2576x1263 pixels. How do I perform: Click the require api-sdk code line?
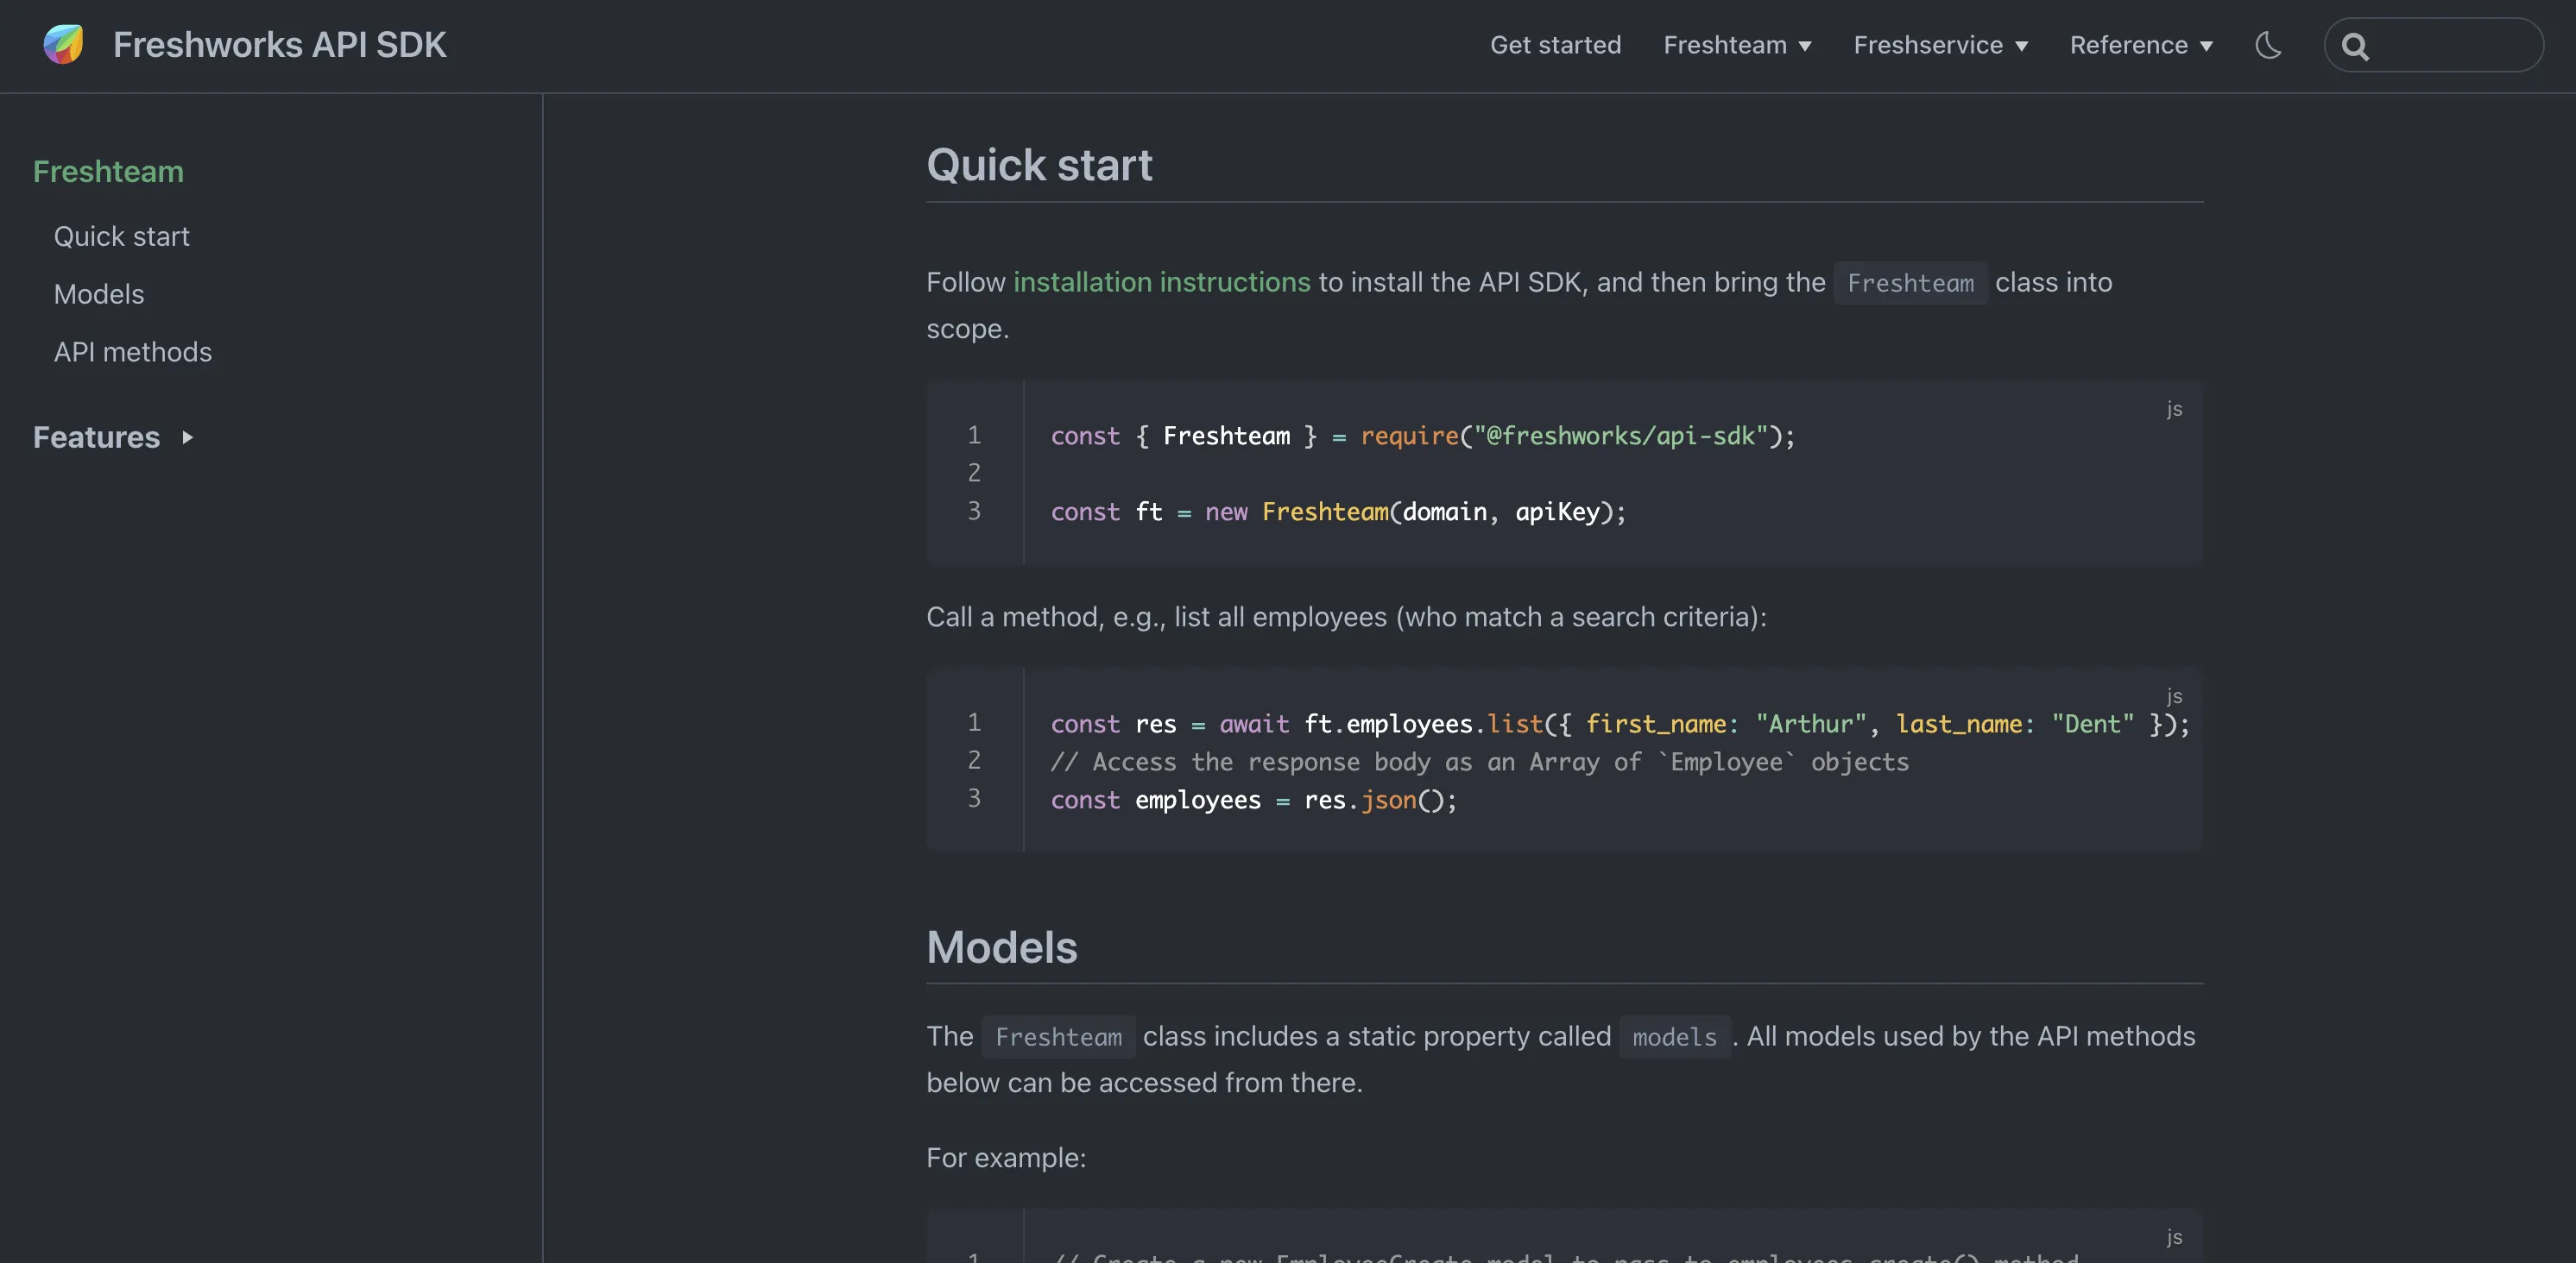click(x=1422, y=436)
